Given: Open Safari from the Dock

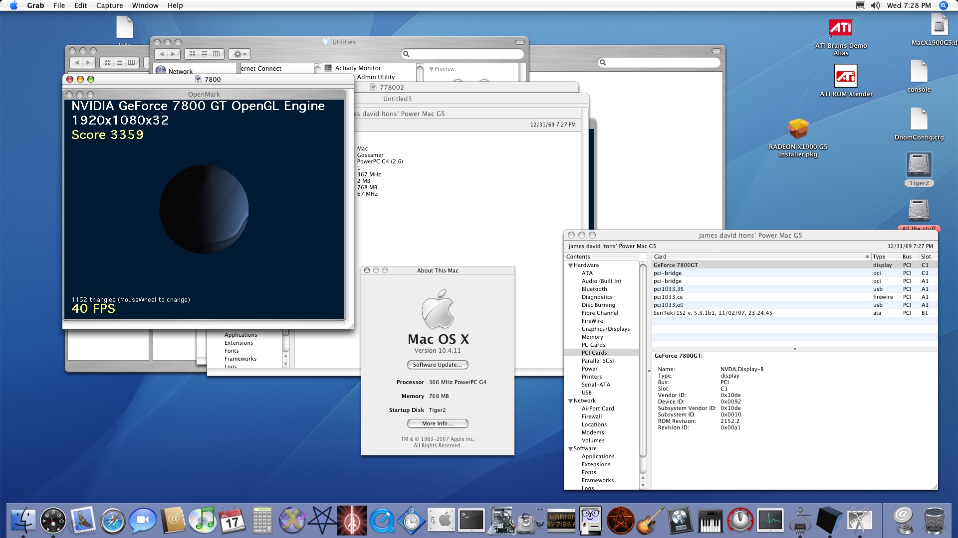Looking at the screenshot, I should pos(113,521).
